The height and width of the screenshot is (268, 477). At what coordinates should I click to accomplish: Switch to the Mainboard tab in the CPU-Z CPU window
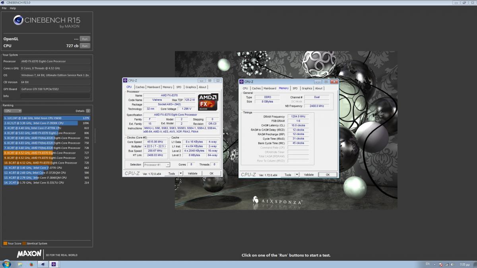pyautogui.click(x=153, y=87)
